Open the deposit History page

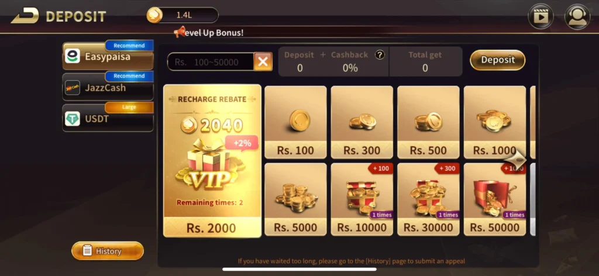click(x=108, y=251)
